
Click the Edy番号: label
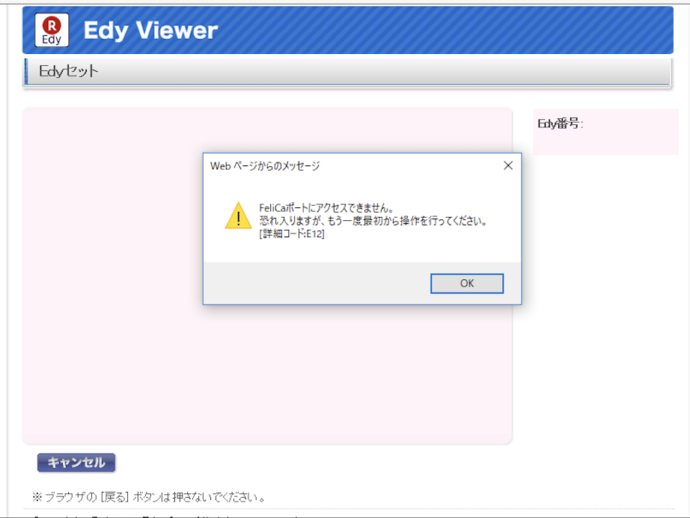[x=561, y=124]
